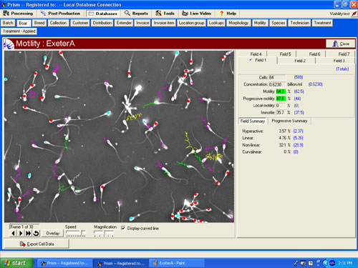Click the Totals link
This screenshot has height=268, width=358.
click(342, 69)
